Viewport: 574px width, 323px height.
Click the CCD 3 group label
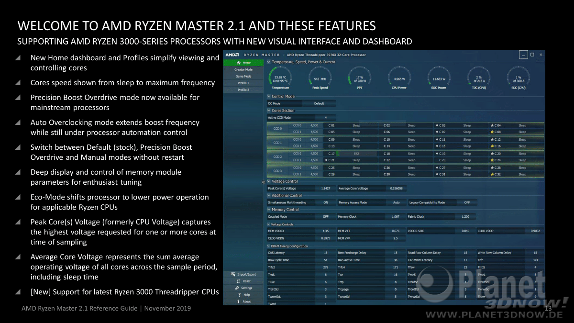pyautogui.click(x=277, y=171)
